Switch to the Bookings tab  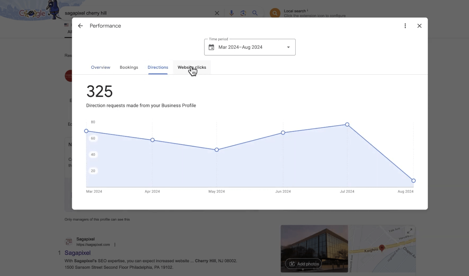[129, 67]
